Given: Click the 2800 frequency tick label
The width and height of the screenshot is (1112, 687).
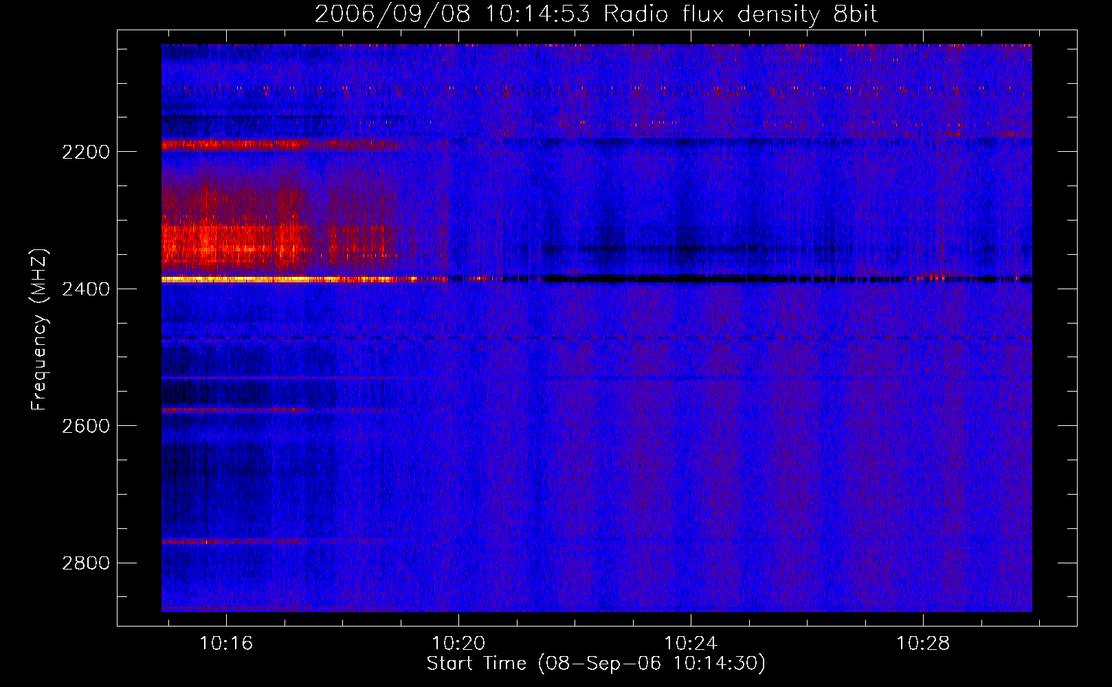Looking at the screenshot, I should tap(86, 563).
